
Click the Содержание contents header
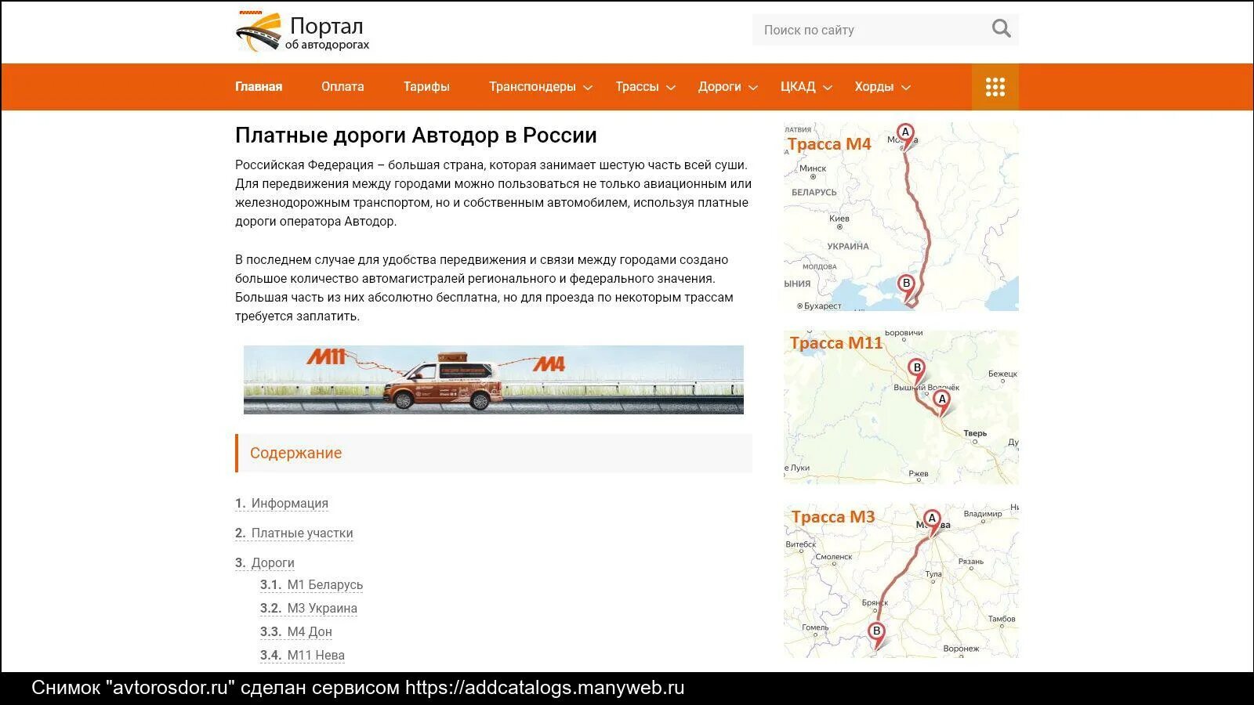[x=494, y=454]
